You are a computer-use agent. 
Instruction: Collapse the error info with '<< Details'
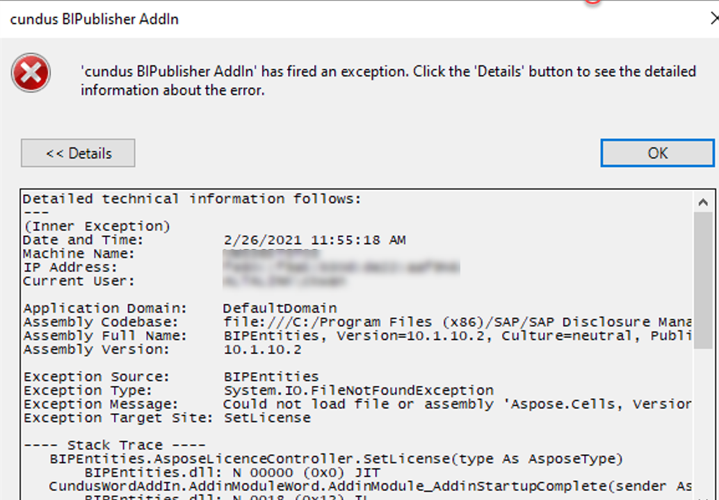coord(78,153)
